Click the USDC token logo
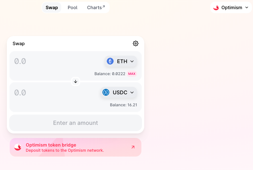The image size is (253, 170). pos(106,92)
